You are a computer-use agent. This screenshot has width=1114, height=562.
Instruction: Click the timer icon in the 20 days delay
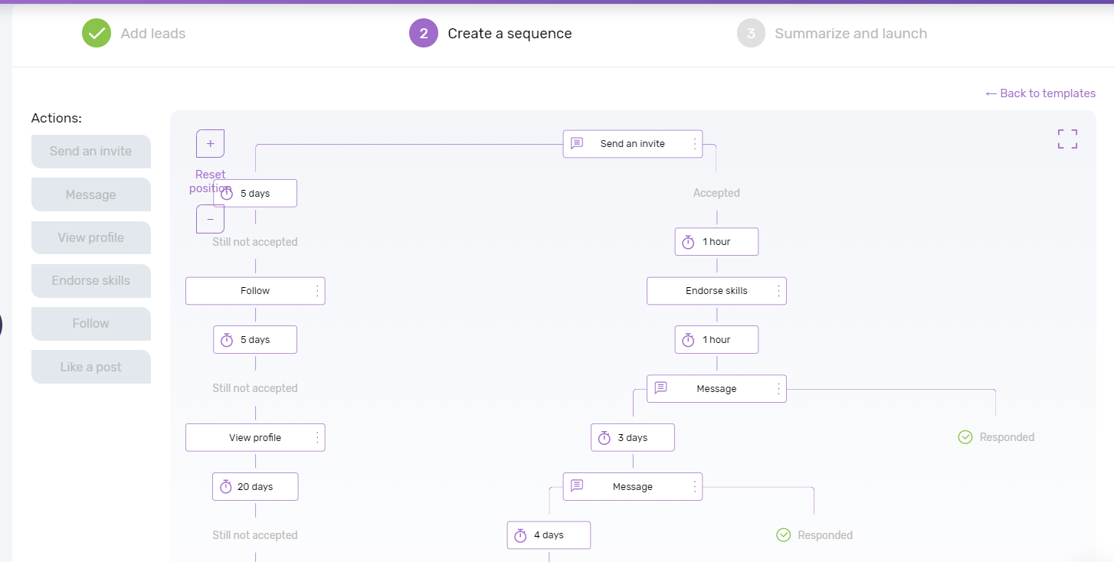click(225, 486)
